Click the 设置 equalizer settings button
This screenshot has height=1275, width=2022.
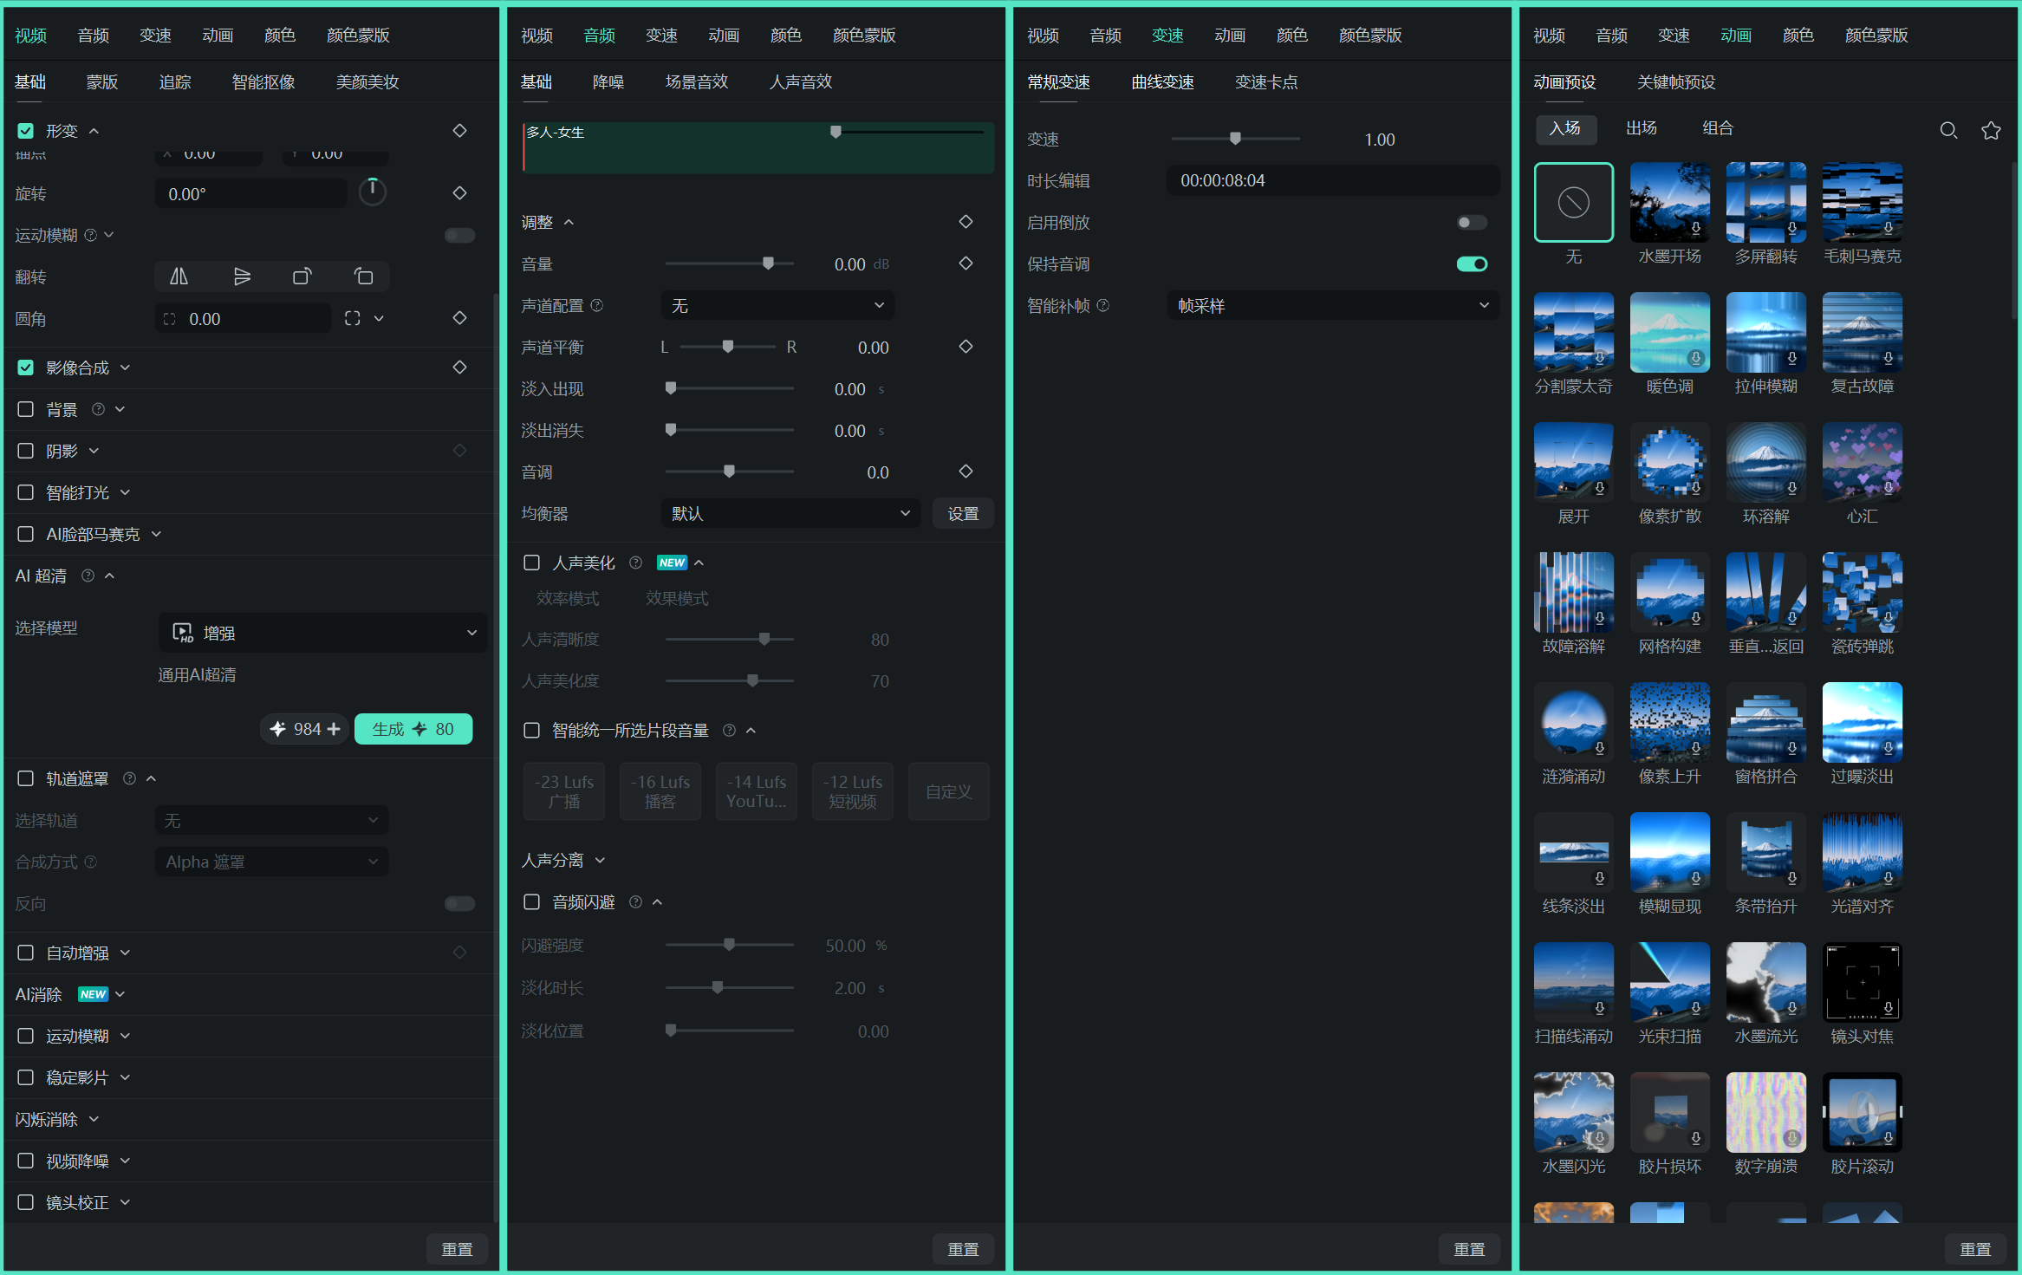click(x=963, y=513)
